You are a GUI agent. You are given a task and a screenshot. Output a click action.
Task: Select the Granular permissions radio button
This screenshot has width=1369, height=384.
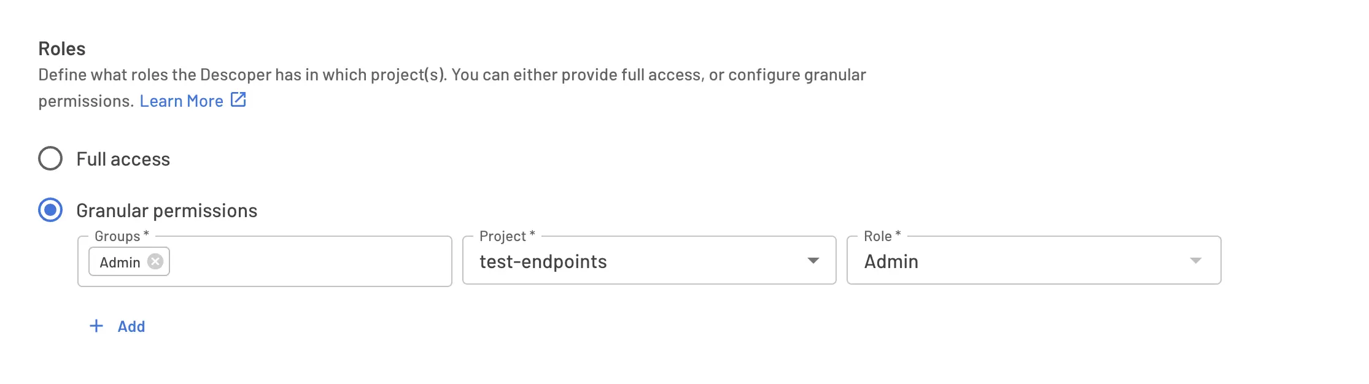[x=51, y=210]
